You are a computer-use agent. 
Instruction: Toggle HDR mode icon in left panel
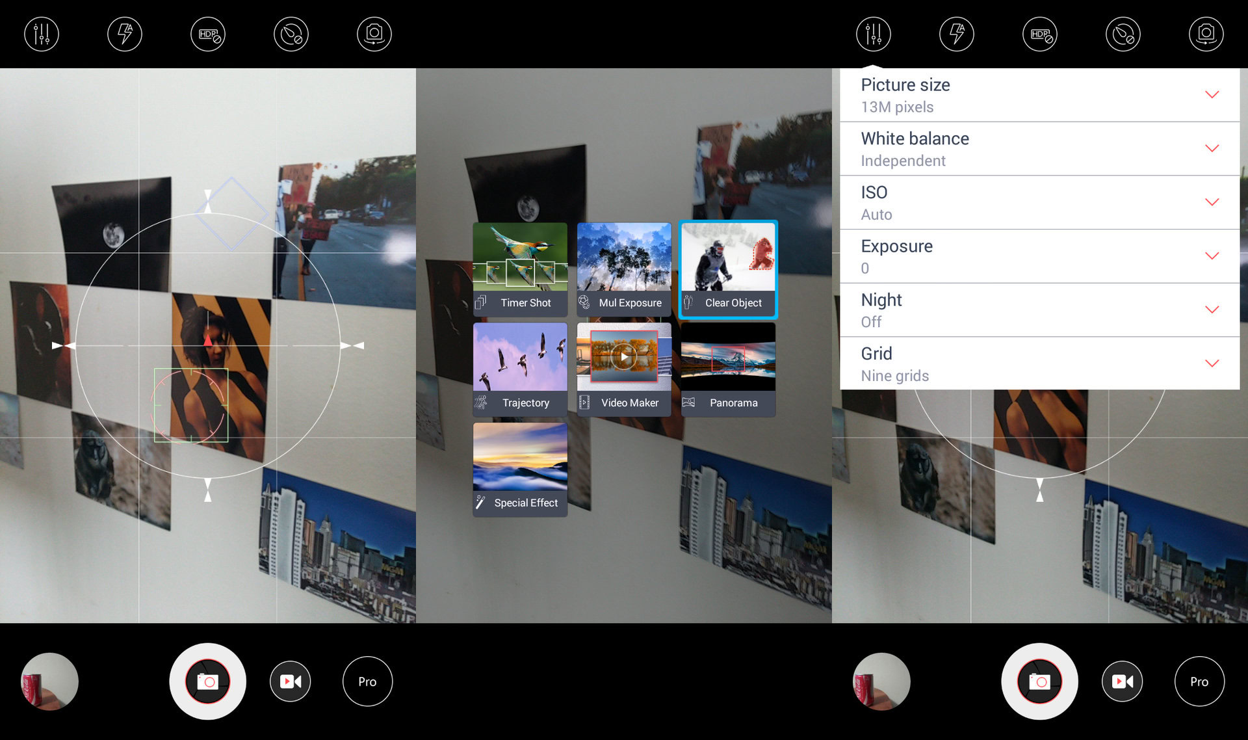tap(208, 34)
